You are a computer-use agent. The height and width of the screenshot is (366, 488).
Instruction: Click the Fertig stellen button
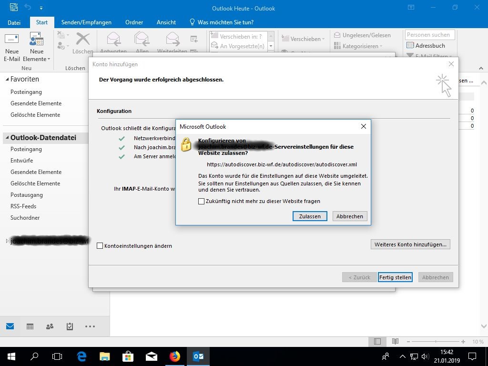pyautogui.click(x=395, y=277)
